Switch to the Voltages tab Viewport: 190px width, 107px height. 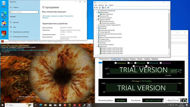pos(125,59)
